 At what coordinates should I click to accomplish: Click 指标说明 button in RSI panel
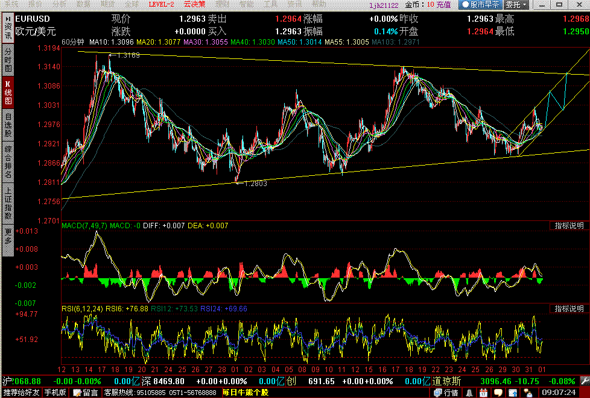569,308
